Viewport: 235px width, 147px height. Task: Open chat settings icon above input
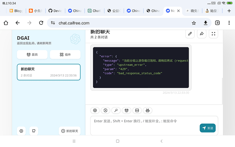pos(95,111)
